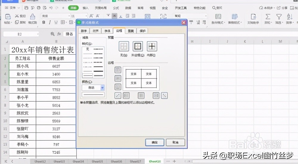Switch to the 对齐 Alignment tab in the dialog

[96, 31]
